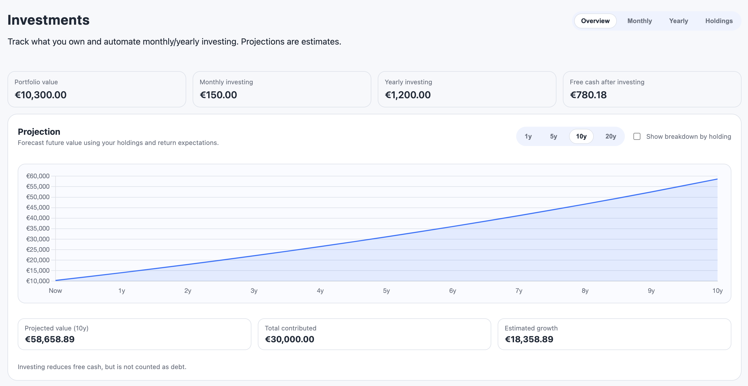Image resolution: width=748 pixels, height=386 pixels.
Task: Open the Holdings tab
Action: (x=719, y=21)
